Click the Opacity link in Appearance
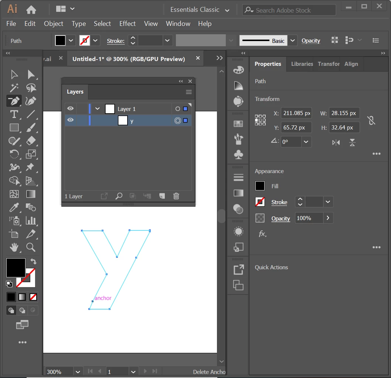Viewport: 391px width, 378px height. coord(280,219)
